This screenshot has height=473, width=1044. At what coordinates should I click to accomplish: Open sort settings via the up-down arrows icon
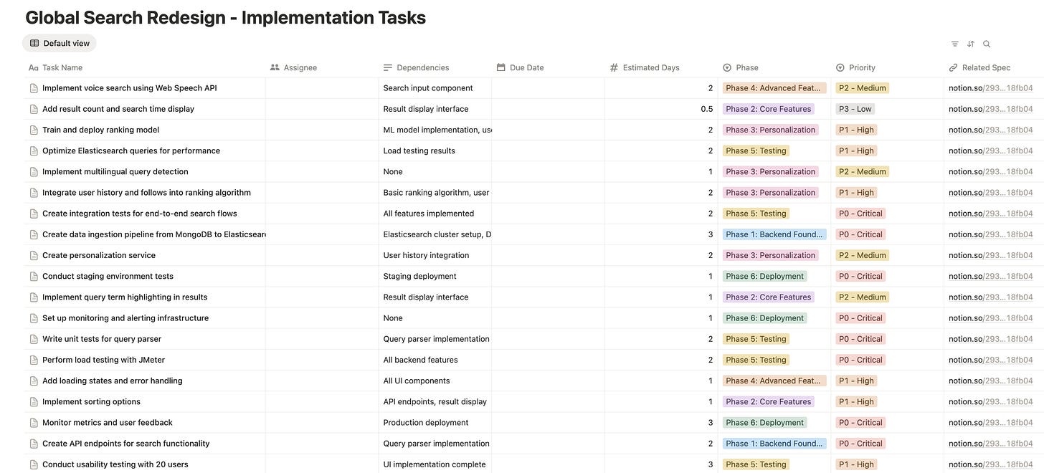click(x=970, y=43)
